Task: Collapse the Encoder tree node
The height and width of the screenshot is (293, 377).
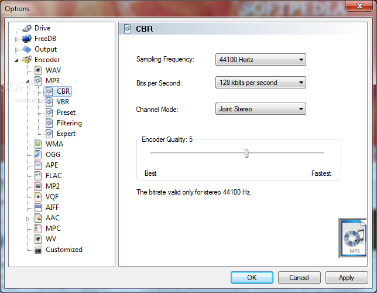Action: pyautogui.click(x=16, y=60)
